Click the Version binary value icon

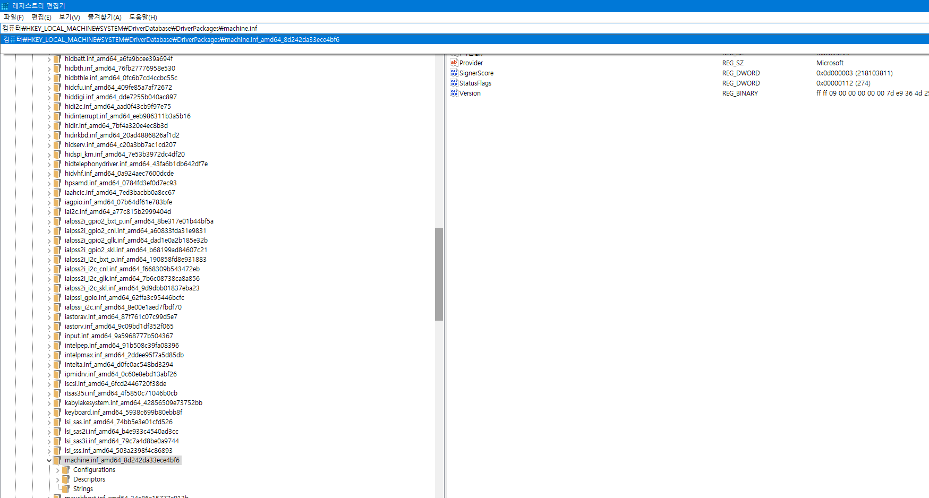coord(454,93)
